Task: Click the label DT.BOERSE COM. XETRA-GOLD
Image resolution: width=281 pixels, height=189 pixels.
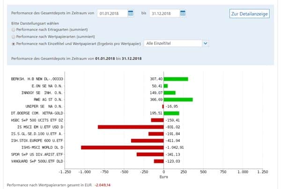Action: pyautogui.click(x=37, y=113)
